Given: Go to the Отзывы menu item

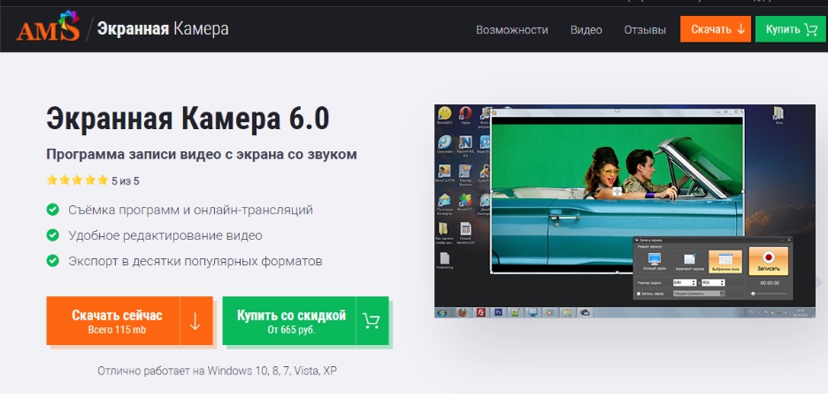Looking at the screenshot, I should [x=645, y=30].
